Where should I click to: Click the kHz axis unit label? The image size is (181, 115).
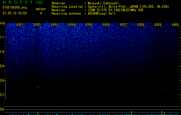[3, 23]
